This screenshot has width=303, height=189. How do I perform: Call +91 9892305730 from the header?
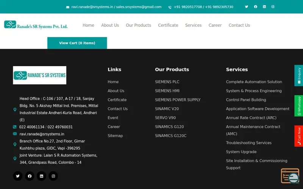point(219,7)
